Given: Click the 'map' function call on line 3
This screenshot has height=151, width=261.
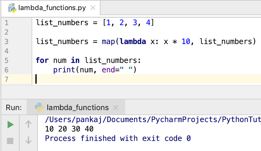Looking at the screenshot, I should (108, 42).
